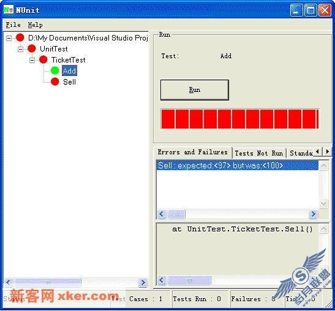Switch to the Tests Not Run tab
335x311 pixels.
[259, 153]
